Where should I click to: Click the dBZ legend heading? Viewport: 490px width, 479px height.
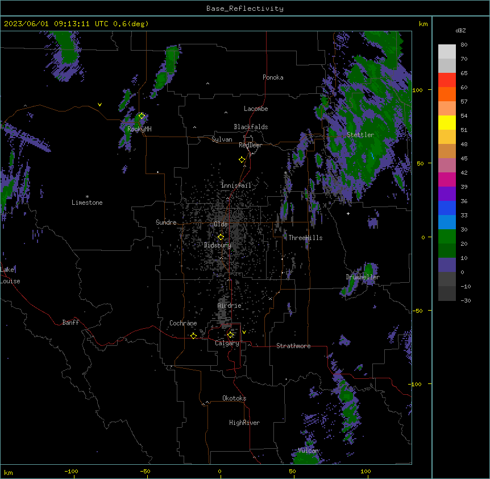(x=460, y=30)
